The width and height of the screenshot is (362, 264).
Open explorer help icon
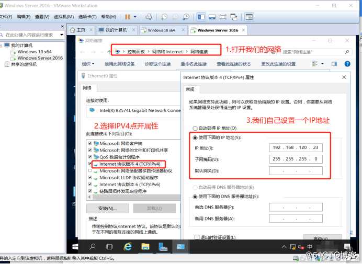click(347, 64)
